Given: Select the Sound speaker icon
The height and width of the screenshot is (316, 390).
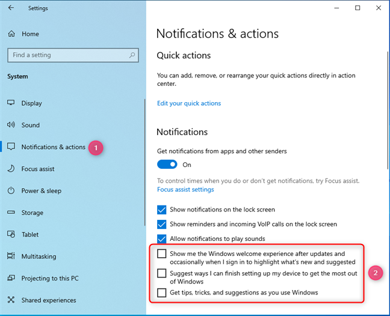Looking at the screenshot, I should click(11, 124).
